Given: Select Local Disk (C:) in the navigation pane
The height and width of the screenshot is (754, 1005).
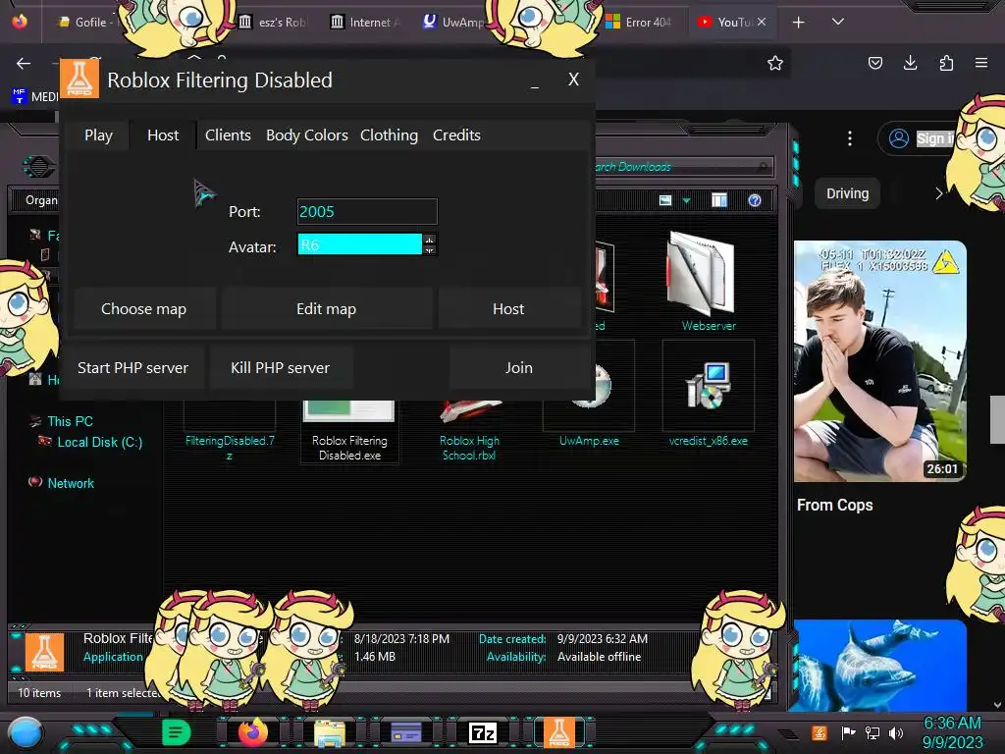Looking at the screenshot, I should (99, 442).
